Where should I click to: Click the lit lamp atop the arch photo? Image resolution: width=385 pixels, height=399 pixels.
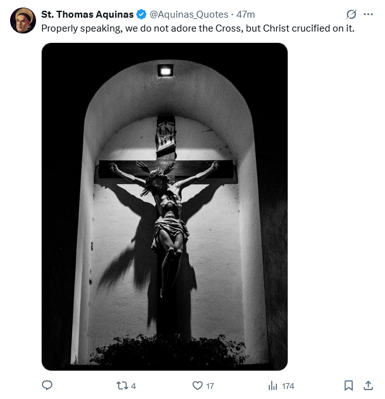click(x=166, y=71)
